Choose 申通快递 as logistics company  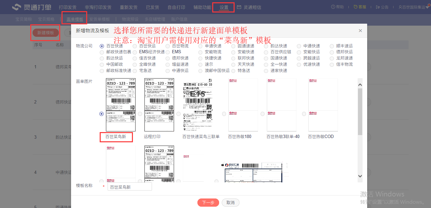[x=201, y=46]
